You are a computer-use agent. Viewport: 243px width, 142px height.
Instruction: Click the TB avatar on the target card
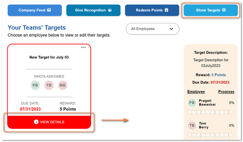pos(49,85)
